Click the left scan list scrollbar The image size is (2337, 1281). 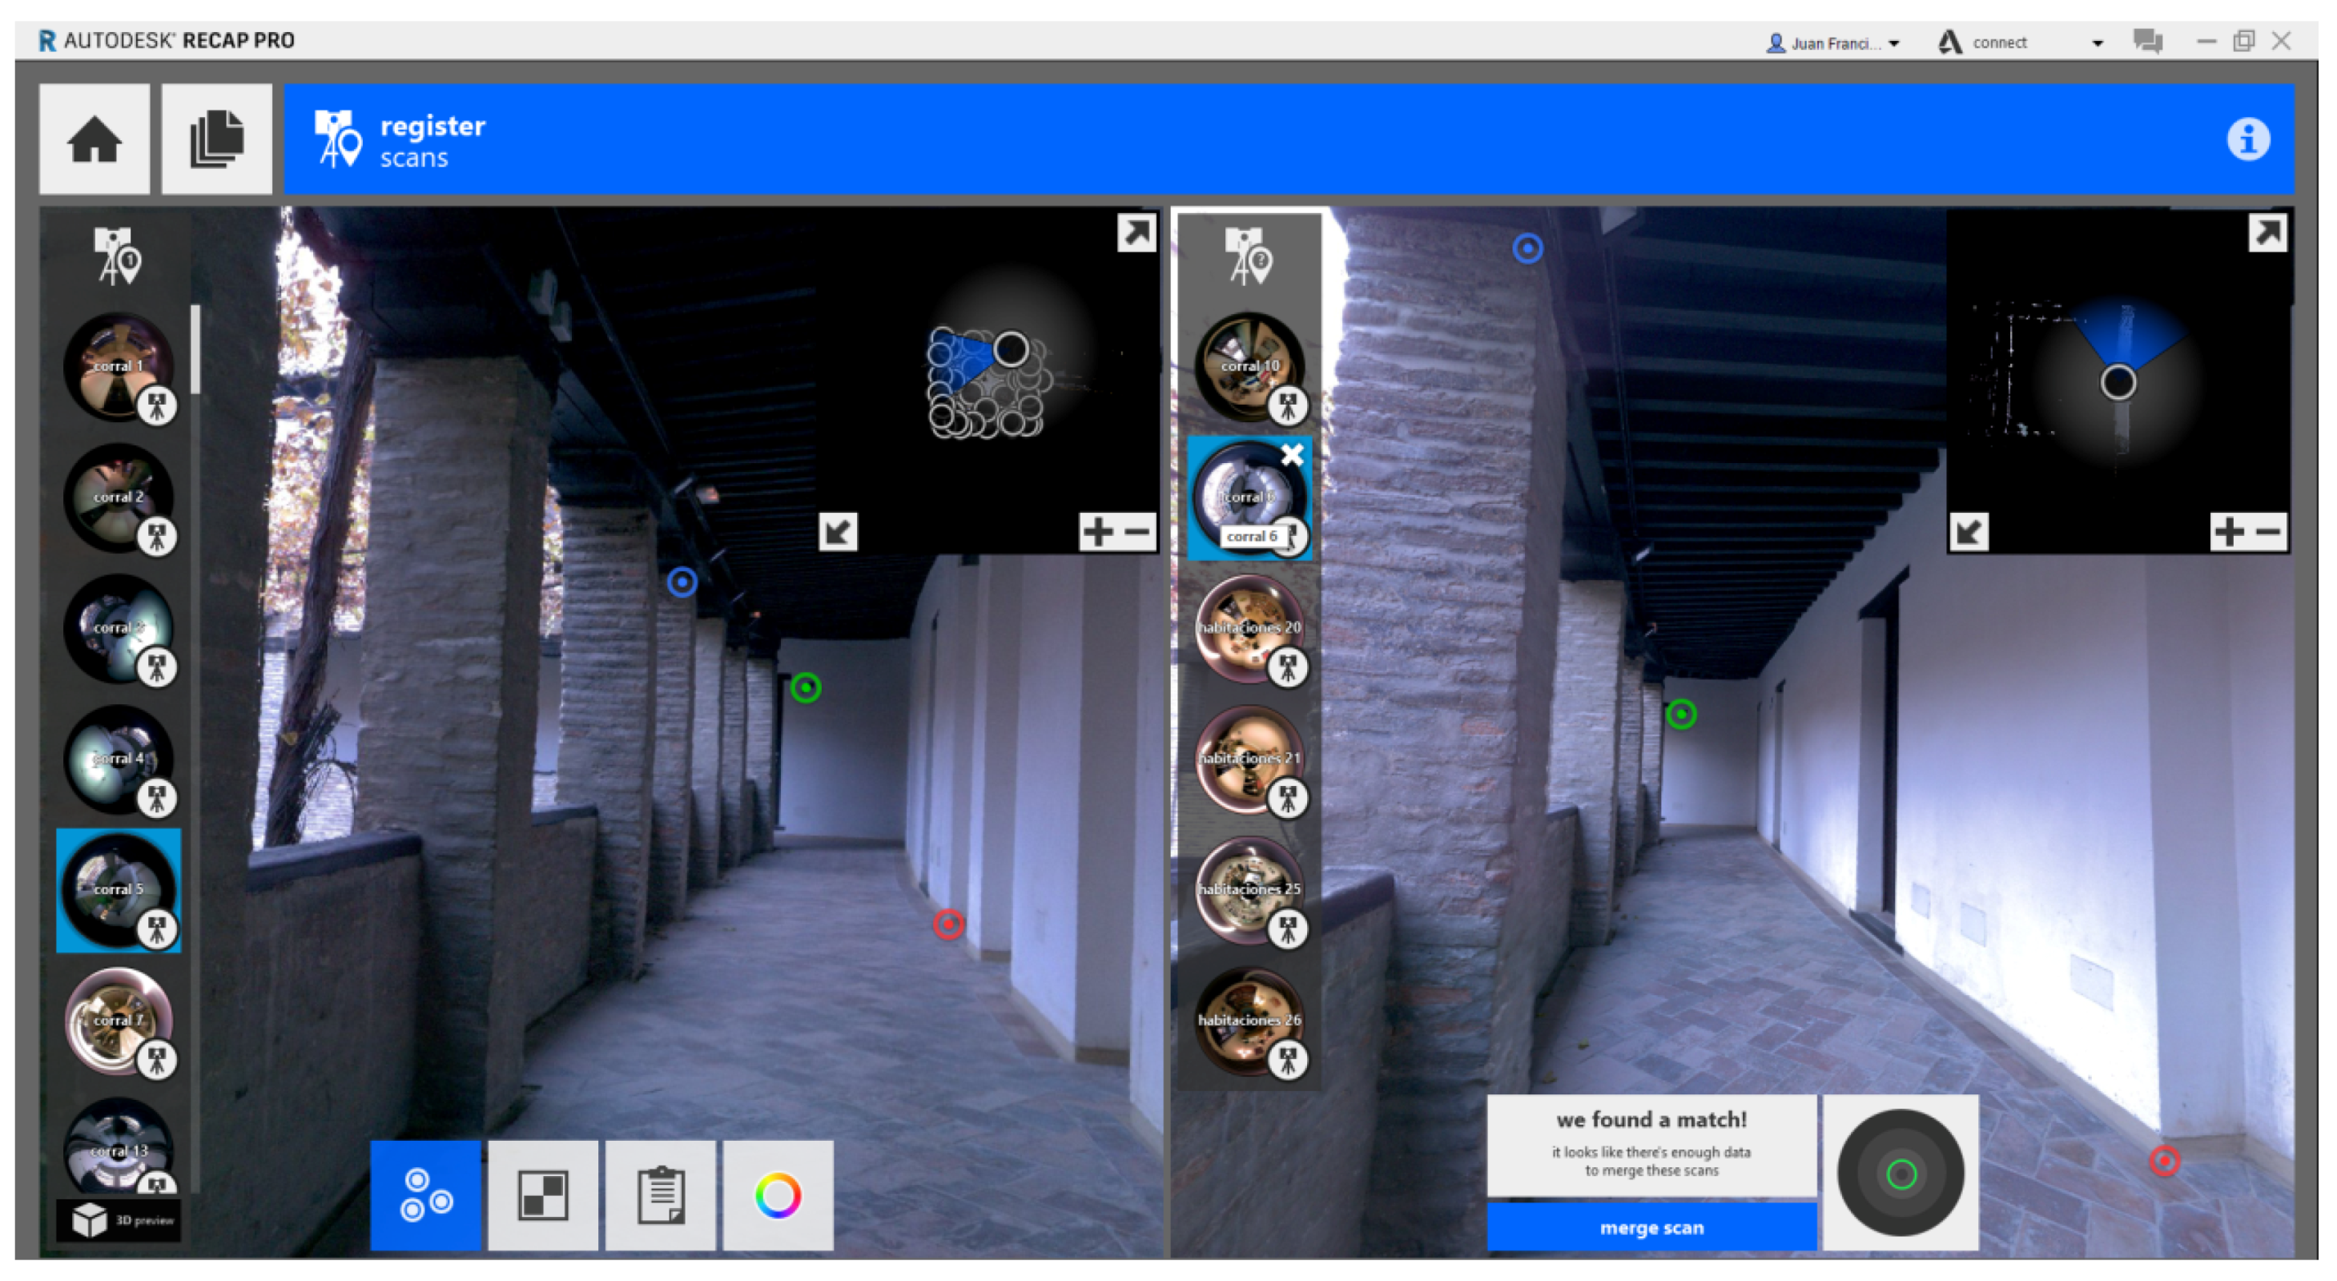(195, 349)
